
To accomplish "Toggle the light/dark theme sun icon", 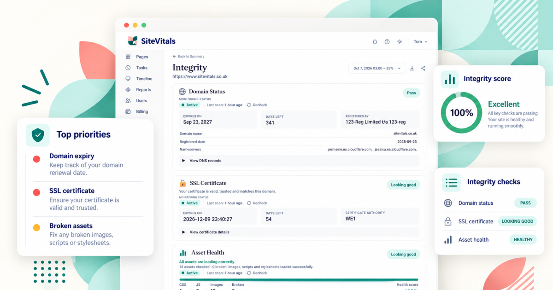I will [x=400, y=41].
